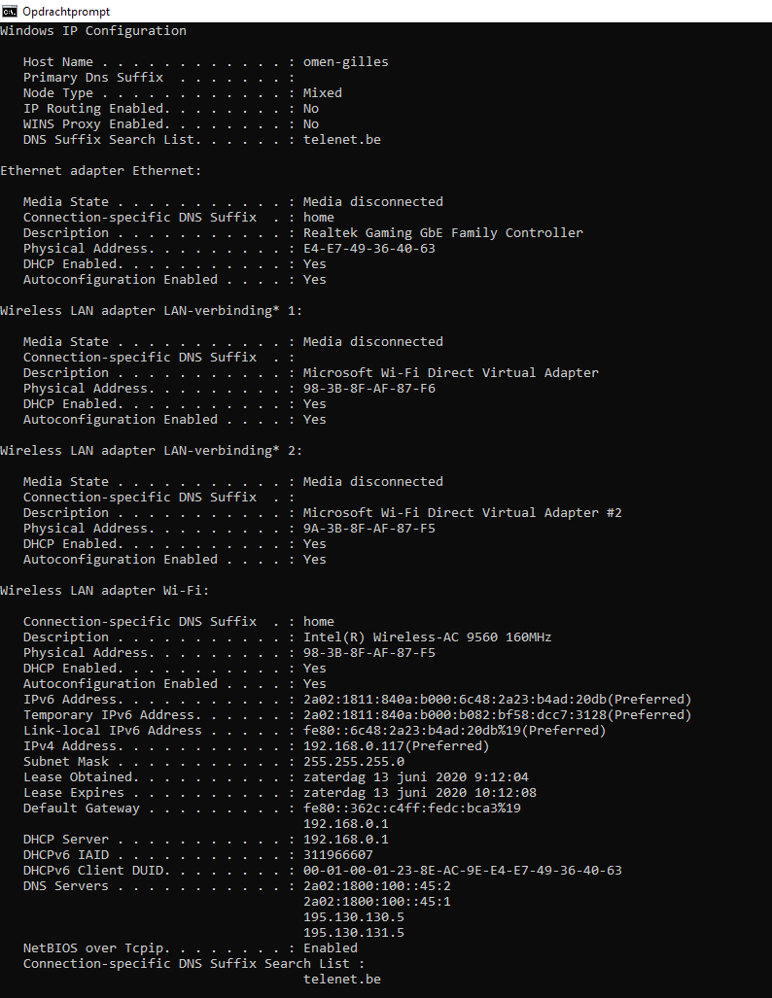Click the subnet mask 255.255.255.0
The image size is (772, 998).
tap(353, 762)
